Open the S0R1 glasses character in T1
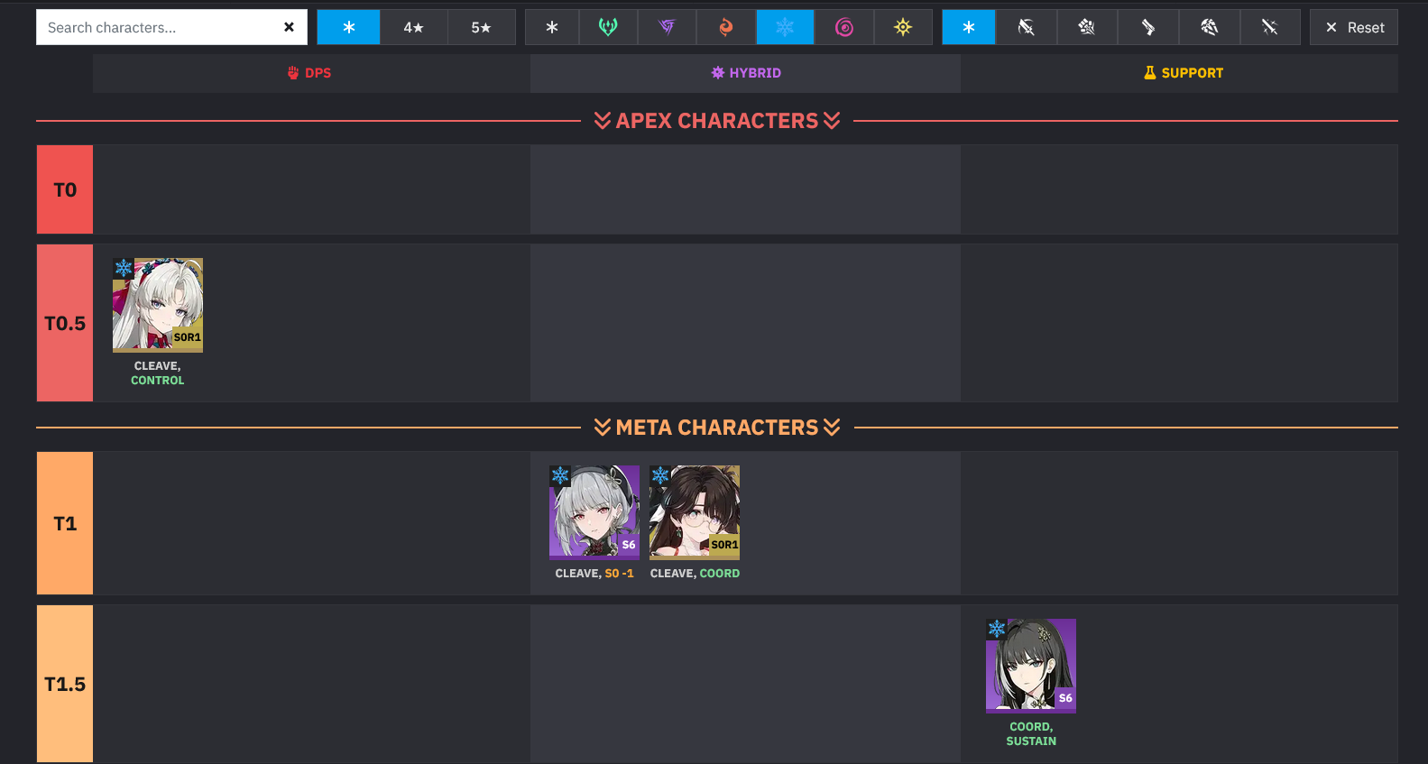The width and height of the screenshot is (1428, 764). tap(695, 512)
